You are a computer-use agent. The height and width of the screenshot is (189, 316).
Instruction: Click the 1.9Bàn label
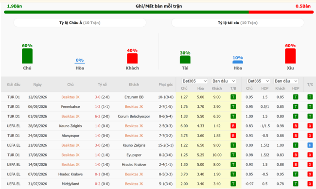[x=15, y=6]
